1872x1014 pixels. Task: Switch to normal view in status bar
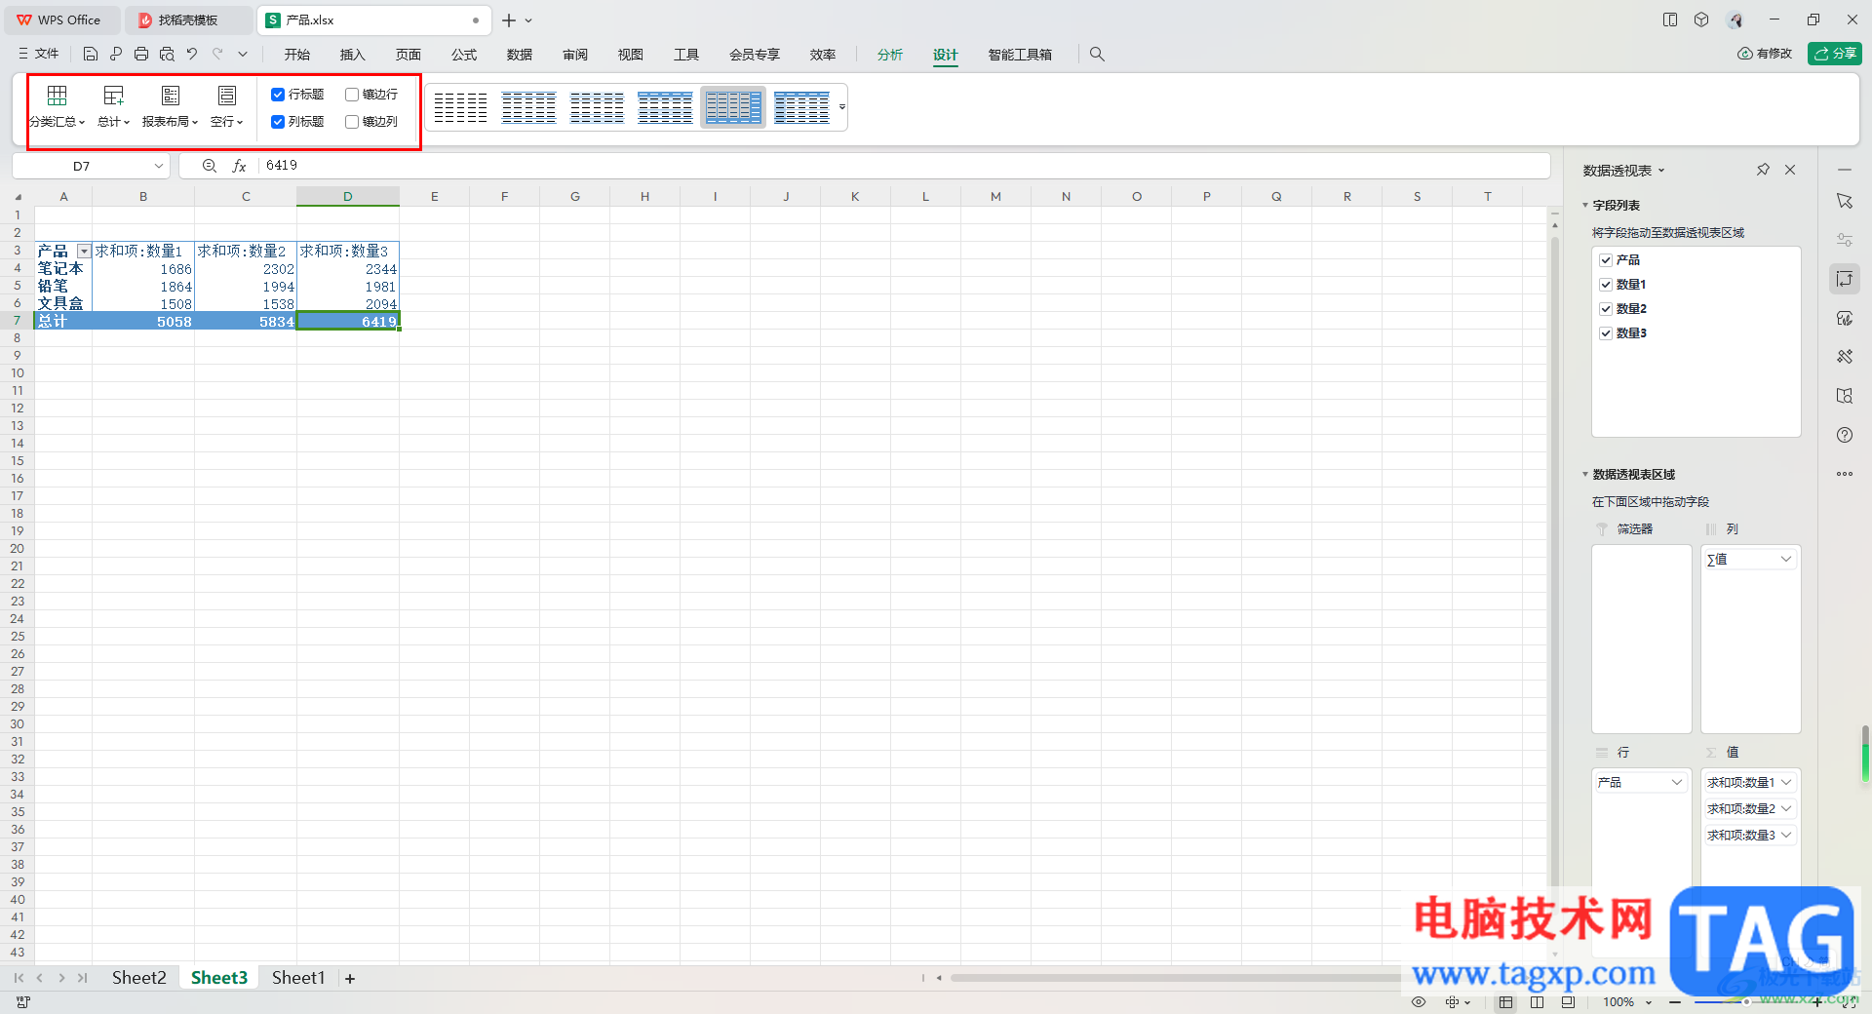[x=1506, y=1002]
